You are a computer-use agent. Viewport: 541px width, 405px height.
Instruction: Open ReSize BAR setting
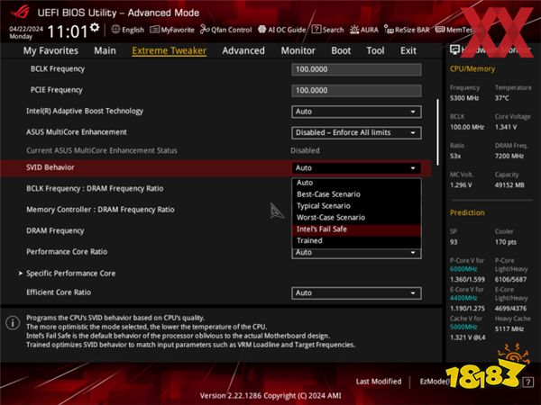(x=413, y=30)
